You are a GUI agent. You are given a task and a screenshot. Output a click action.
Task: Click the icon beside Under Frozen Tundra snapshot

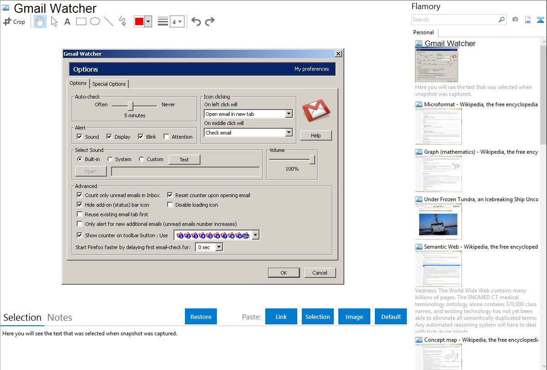tap(419, 199)
